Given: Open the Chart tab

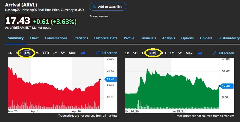Looking at the screenshot, I should (x=34, y=38).
